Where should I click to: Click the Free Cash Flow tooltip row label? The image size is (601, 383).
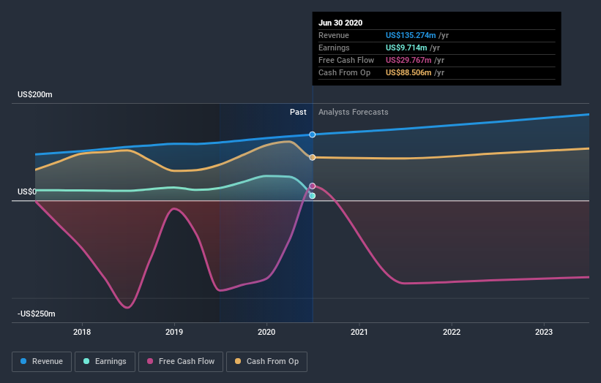click(x=346, y=60)
